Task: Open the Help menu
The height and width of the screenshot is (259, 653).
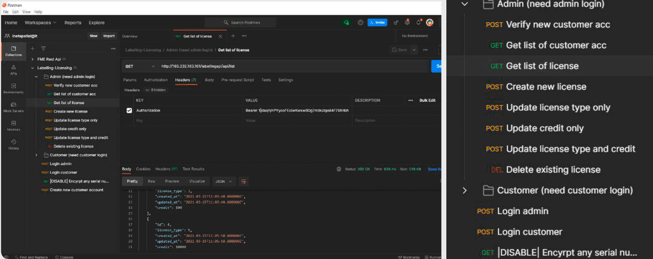Action: click(x=39, y=11)
